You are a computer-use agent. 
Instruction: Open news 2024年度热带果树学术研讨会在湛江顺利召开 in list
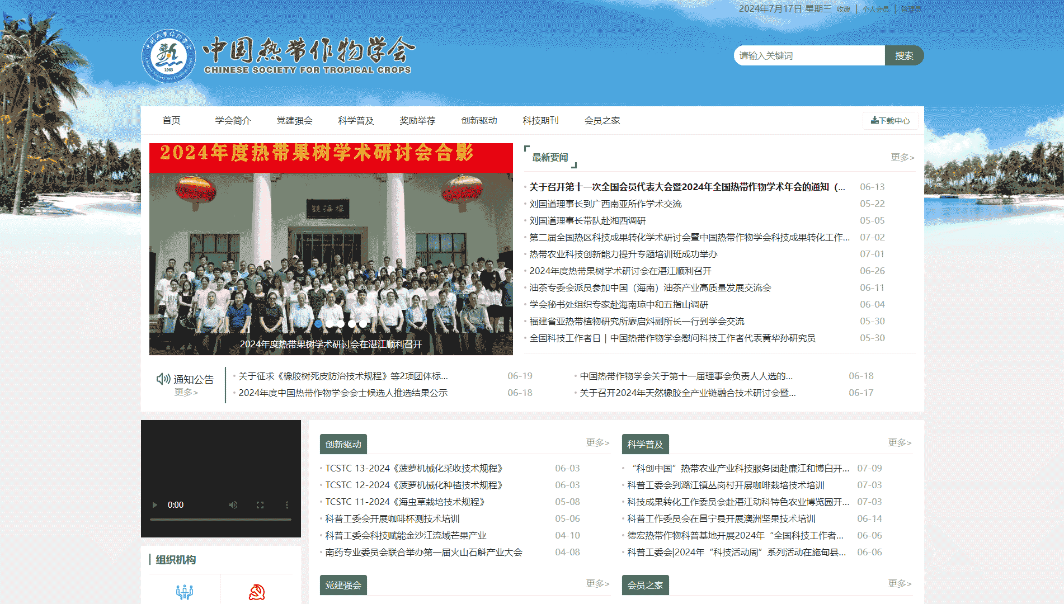(620, 271)
